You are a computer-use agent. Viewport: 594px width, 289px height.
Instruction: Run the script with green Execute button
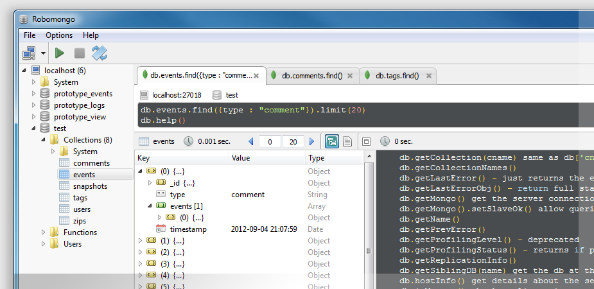point(60,53)
